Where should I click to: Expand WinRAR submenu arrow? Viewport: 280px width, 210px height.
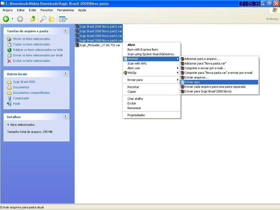coord(177,59)
